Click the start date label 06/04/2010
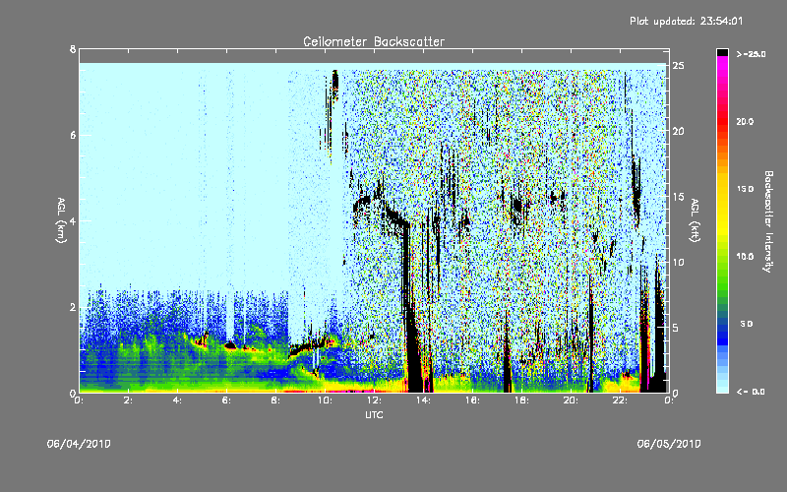The image size is (787, 492). click(79, 444)
